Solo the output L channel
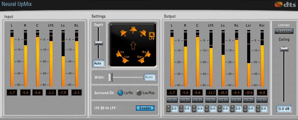The image size is (298, 120). coord(172,100)
